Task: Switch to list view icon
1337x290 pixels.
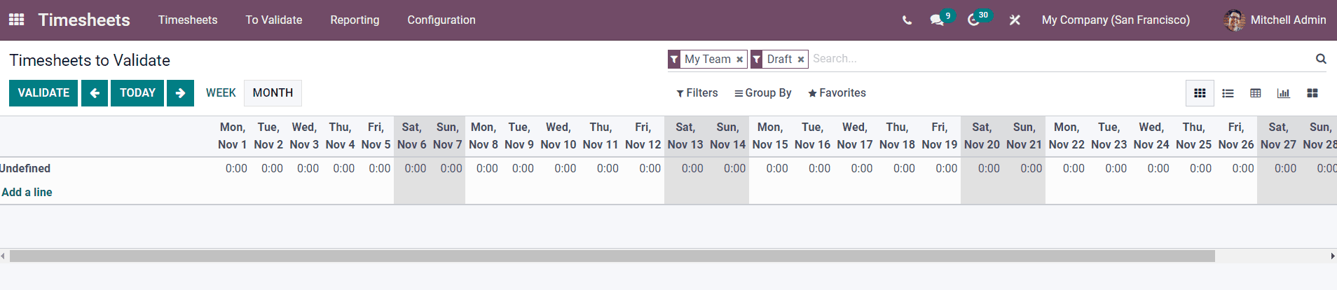Action: coord(1228,93)
